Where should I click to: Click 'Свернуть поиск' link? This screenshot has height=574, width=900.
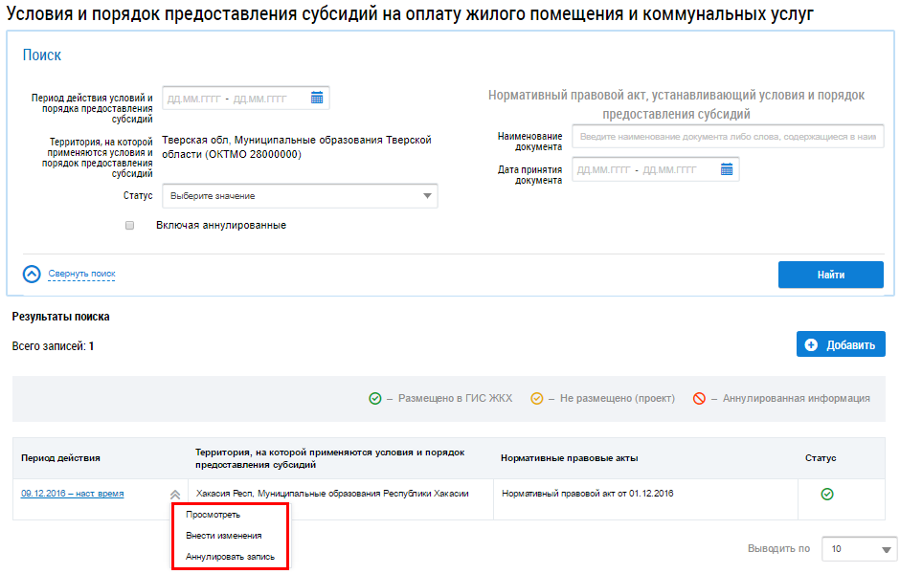(x=81, y=274)
